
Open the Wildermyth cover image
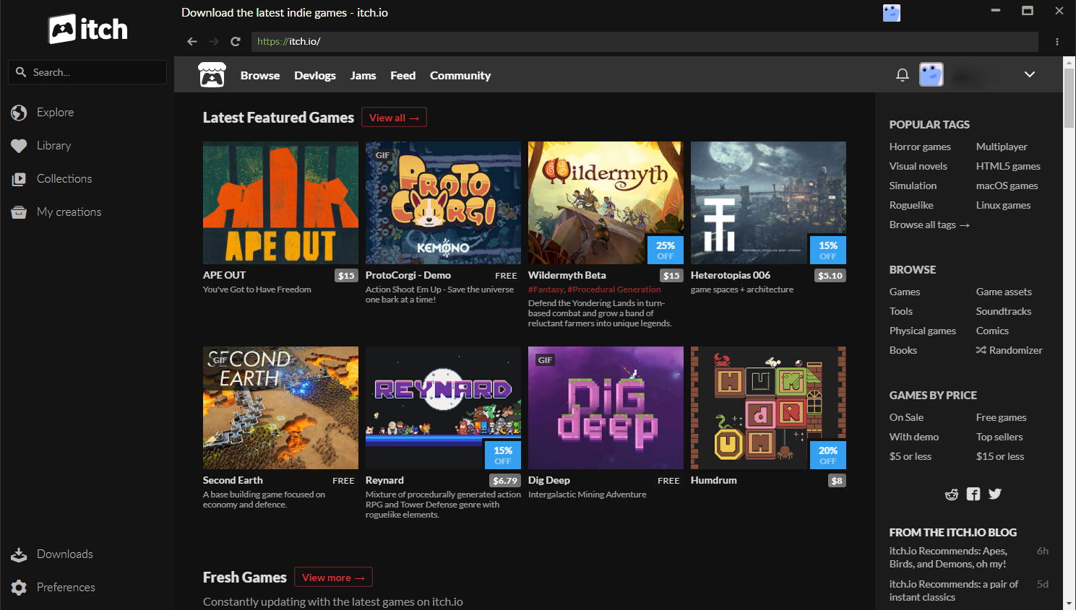(x=606, y=203)
